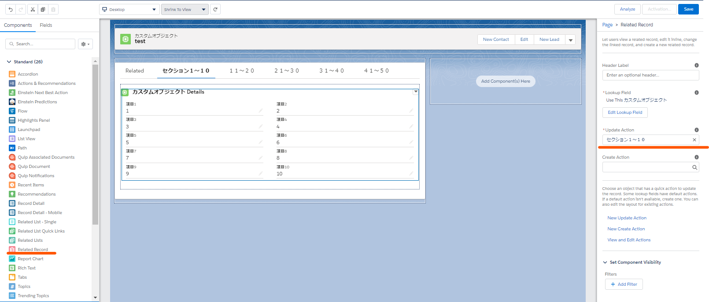Click the Header Label input field
The height and width of the screenshot is (302, 709).
[650, 75]
